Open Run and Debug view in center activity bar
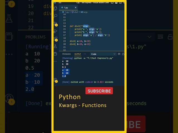This screenshot has height=133, width=178. [x=55, y=31]
